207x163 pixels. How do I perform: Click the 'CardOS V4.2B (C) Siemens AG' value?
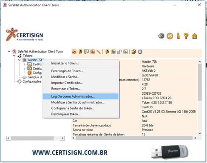click(x=169, y=112)
